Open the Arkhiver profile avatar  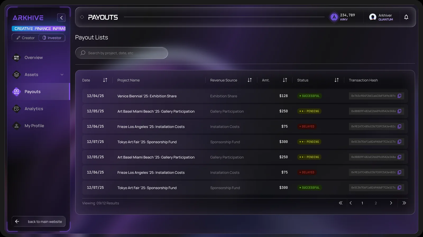(373, 17)
